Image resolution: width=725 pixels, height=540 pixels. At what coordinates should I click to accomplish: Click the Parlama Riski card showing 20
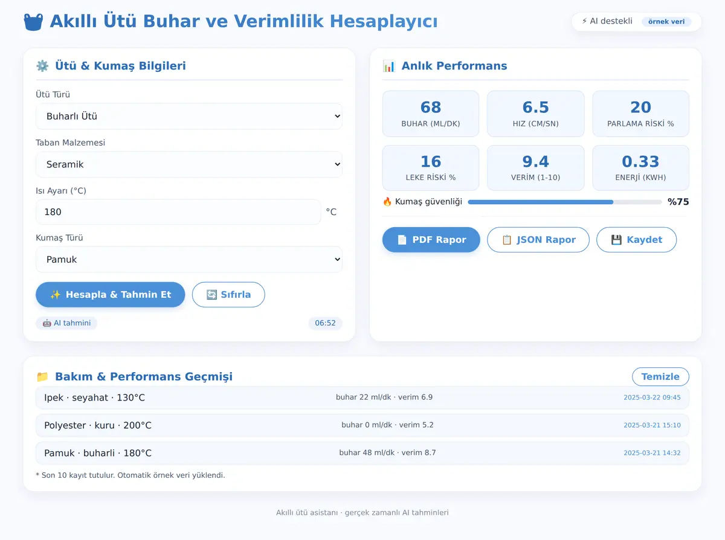tap(640, 114)
